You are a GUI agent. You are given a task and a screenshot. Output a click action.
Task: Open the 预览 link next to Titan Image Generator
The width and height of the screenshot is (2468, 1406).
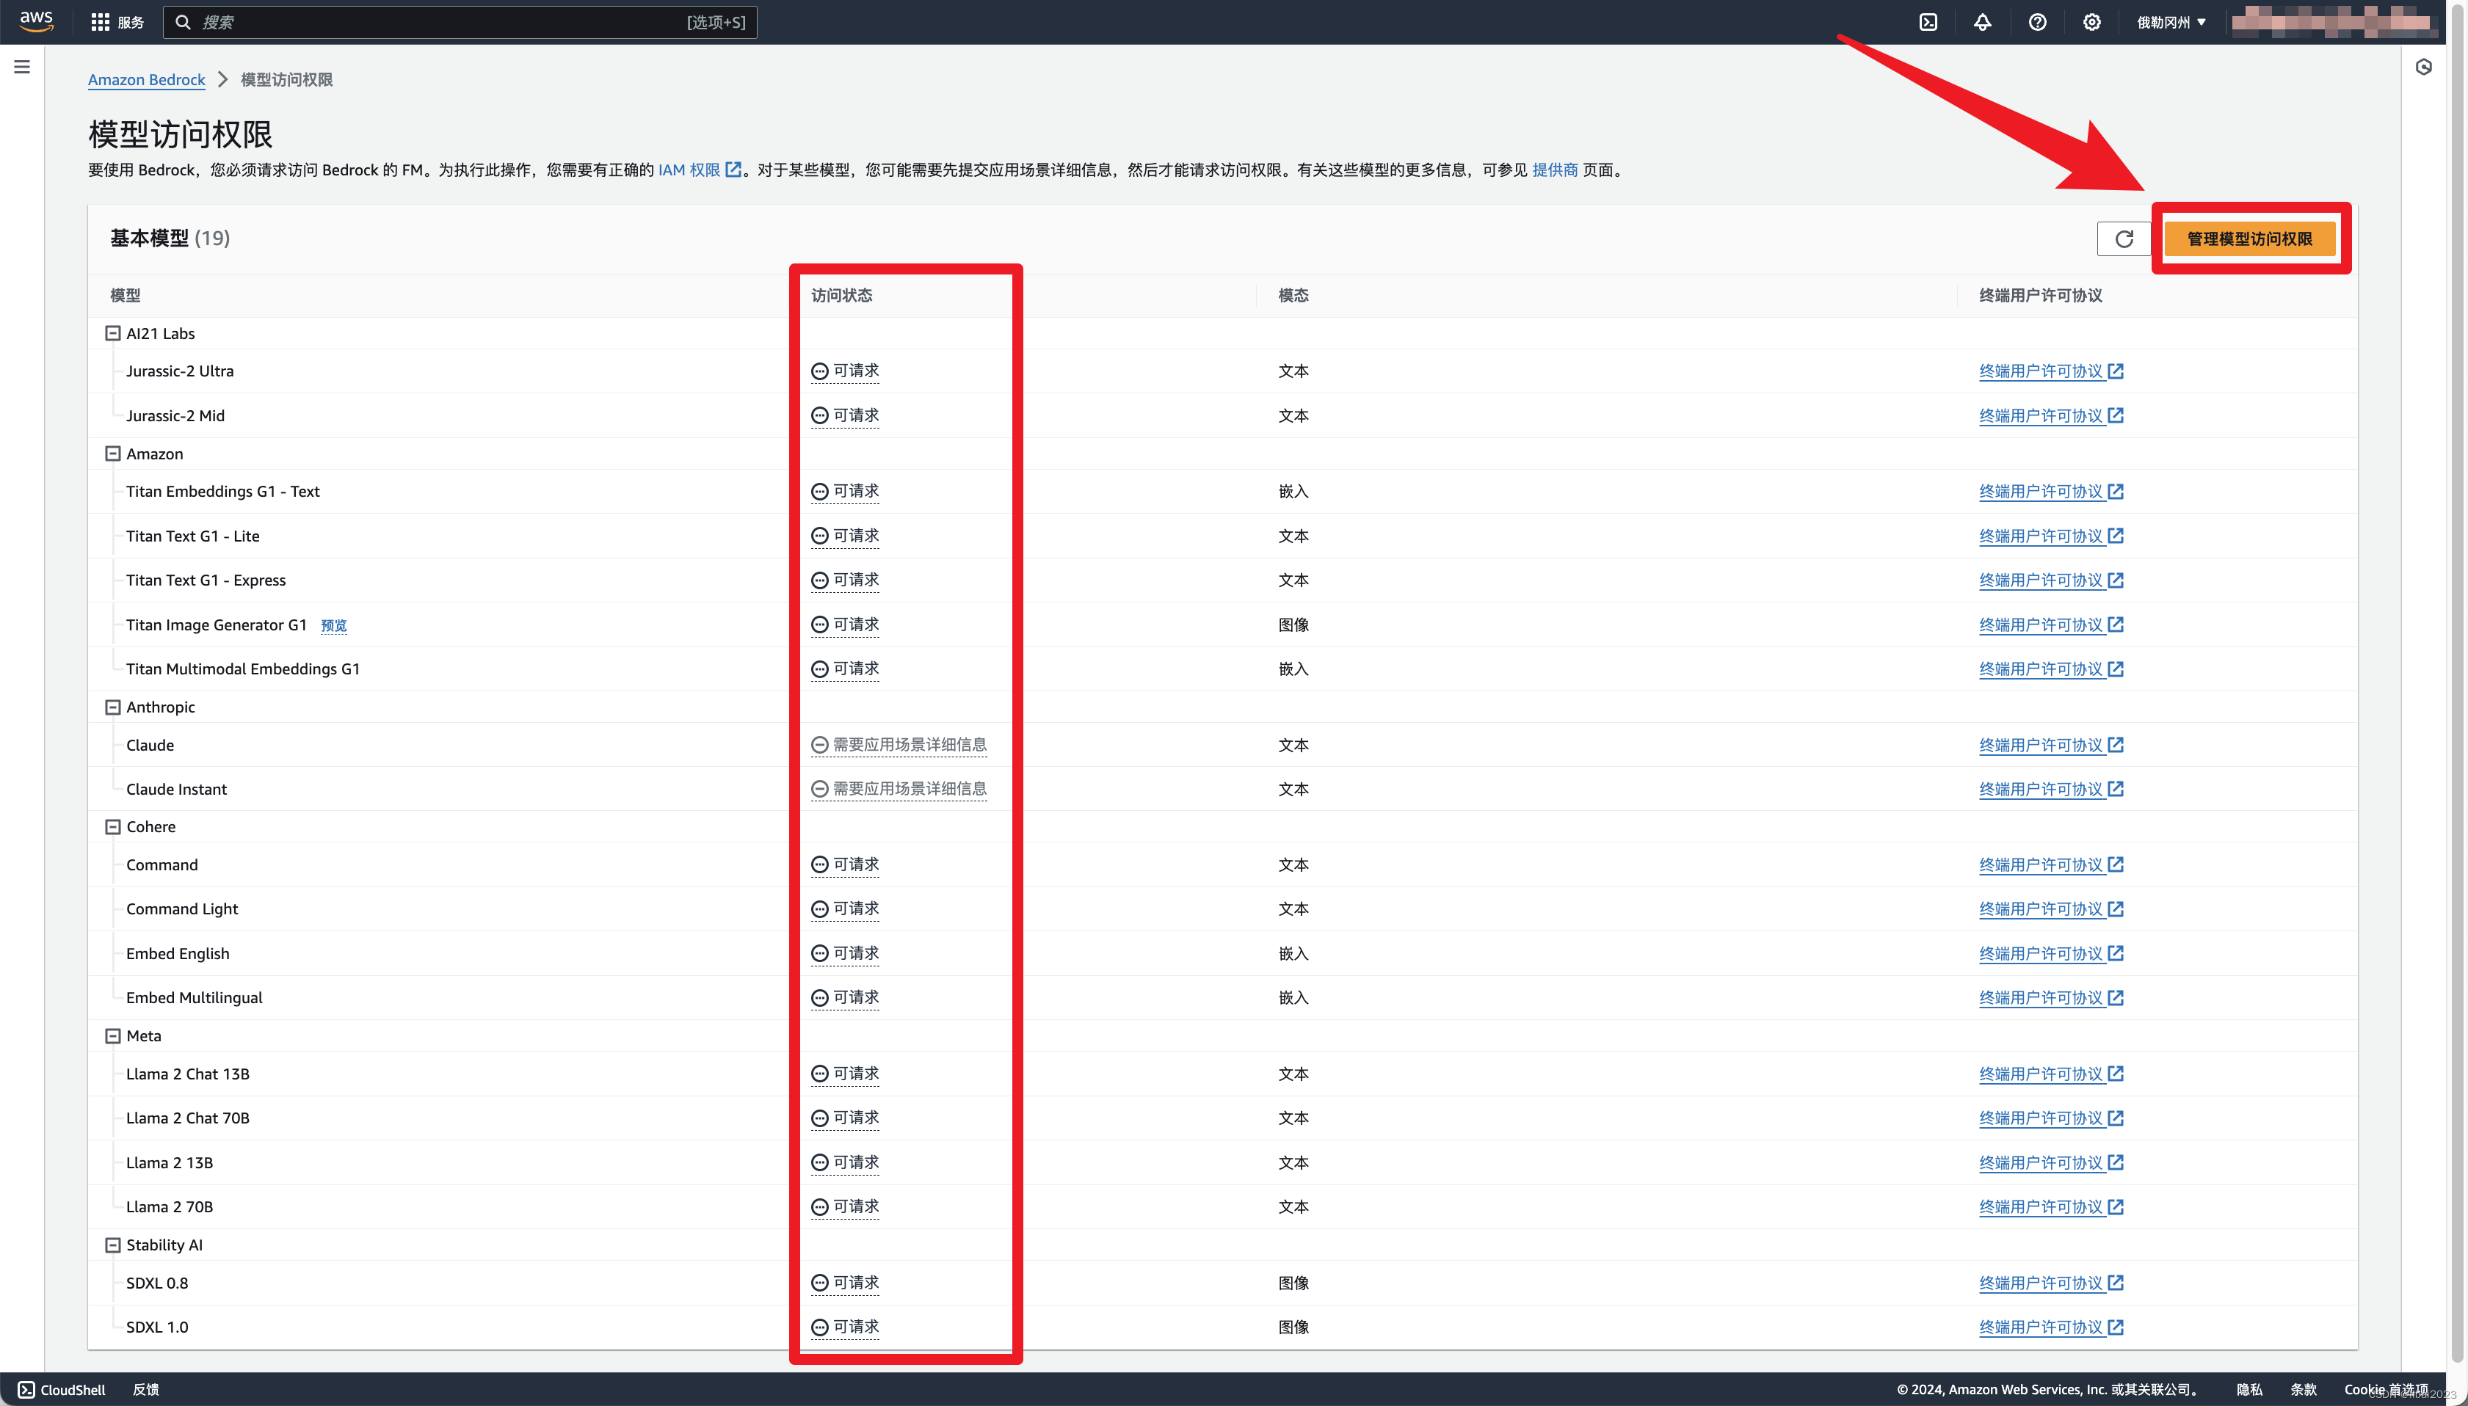[333, 624]
